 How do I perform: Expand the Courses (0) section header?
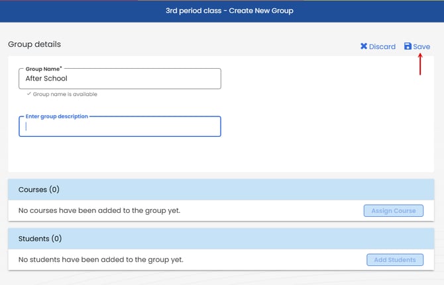(x=221, y=190)
